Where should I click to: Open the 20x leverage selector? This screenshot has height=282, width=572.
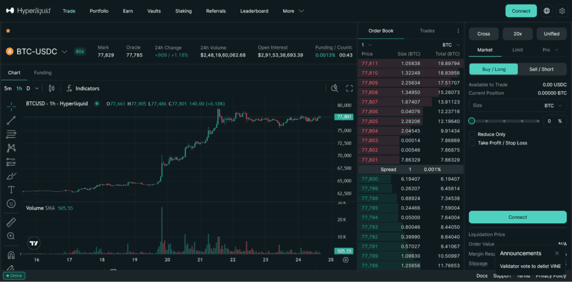518,34
